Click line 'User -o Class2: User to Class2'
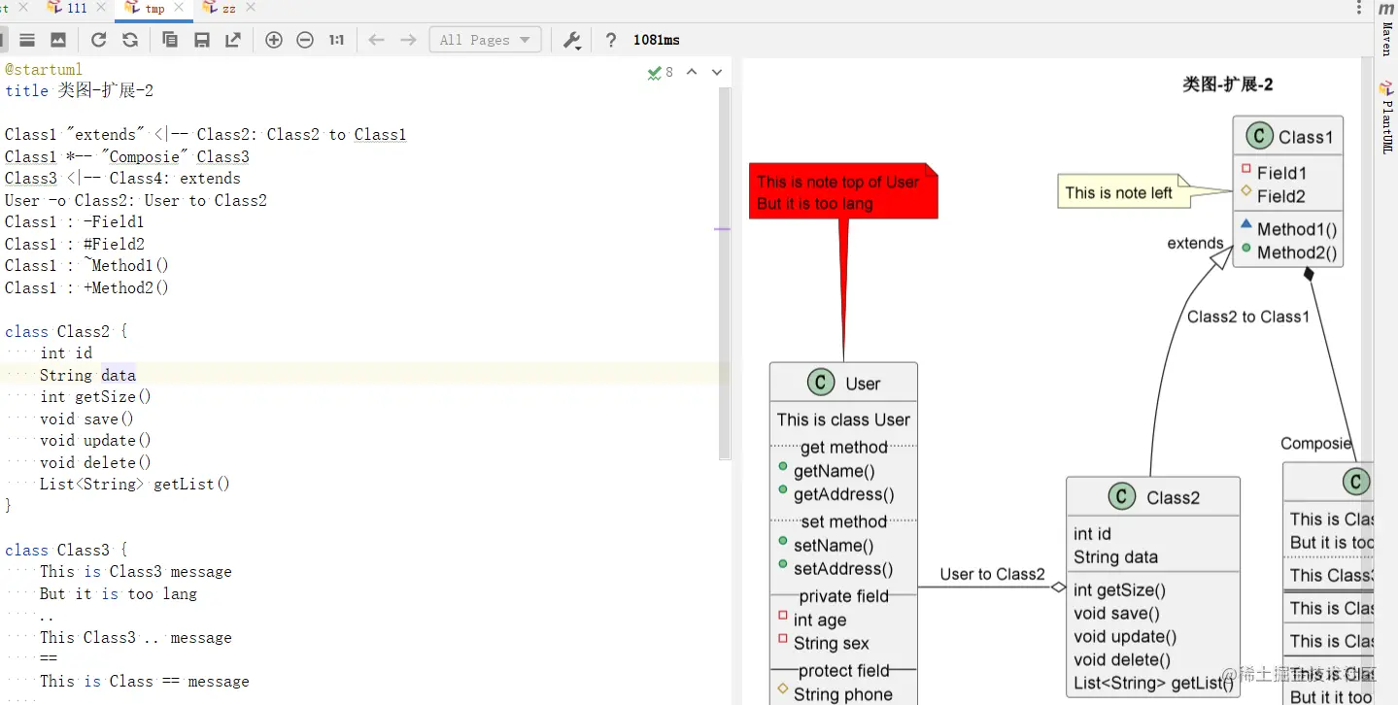Image resolution: width=1398 pixels, height=705 pixels. 136,200
